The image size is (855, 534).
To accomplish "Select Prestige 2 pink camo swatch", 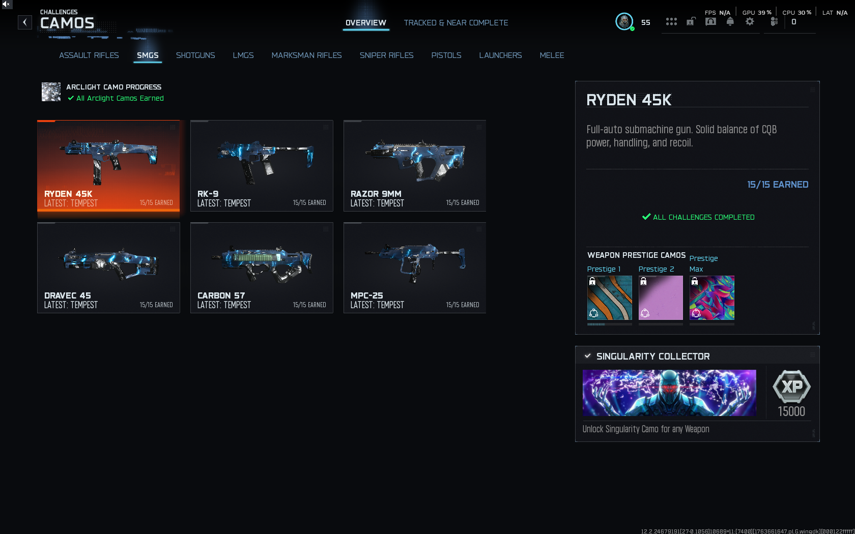I will (661, 298).
